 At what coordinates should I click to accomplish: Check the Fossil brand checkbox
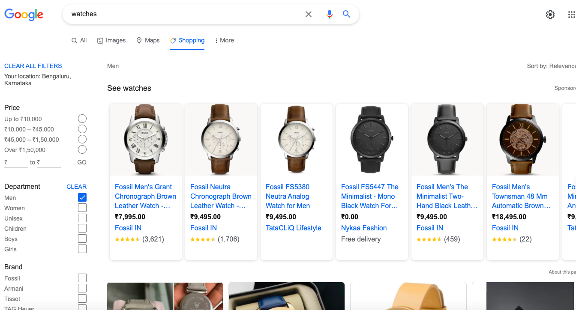click(82, 278)
